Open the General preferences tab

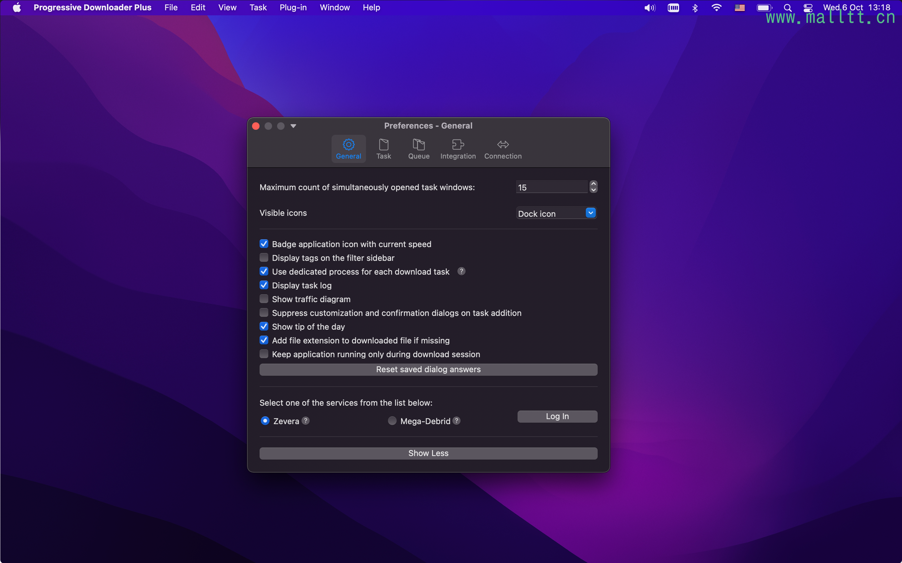(348, 149)
